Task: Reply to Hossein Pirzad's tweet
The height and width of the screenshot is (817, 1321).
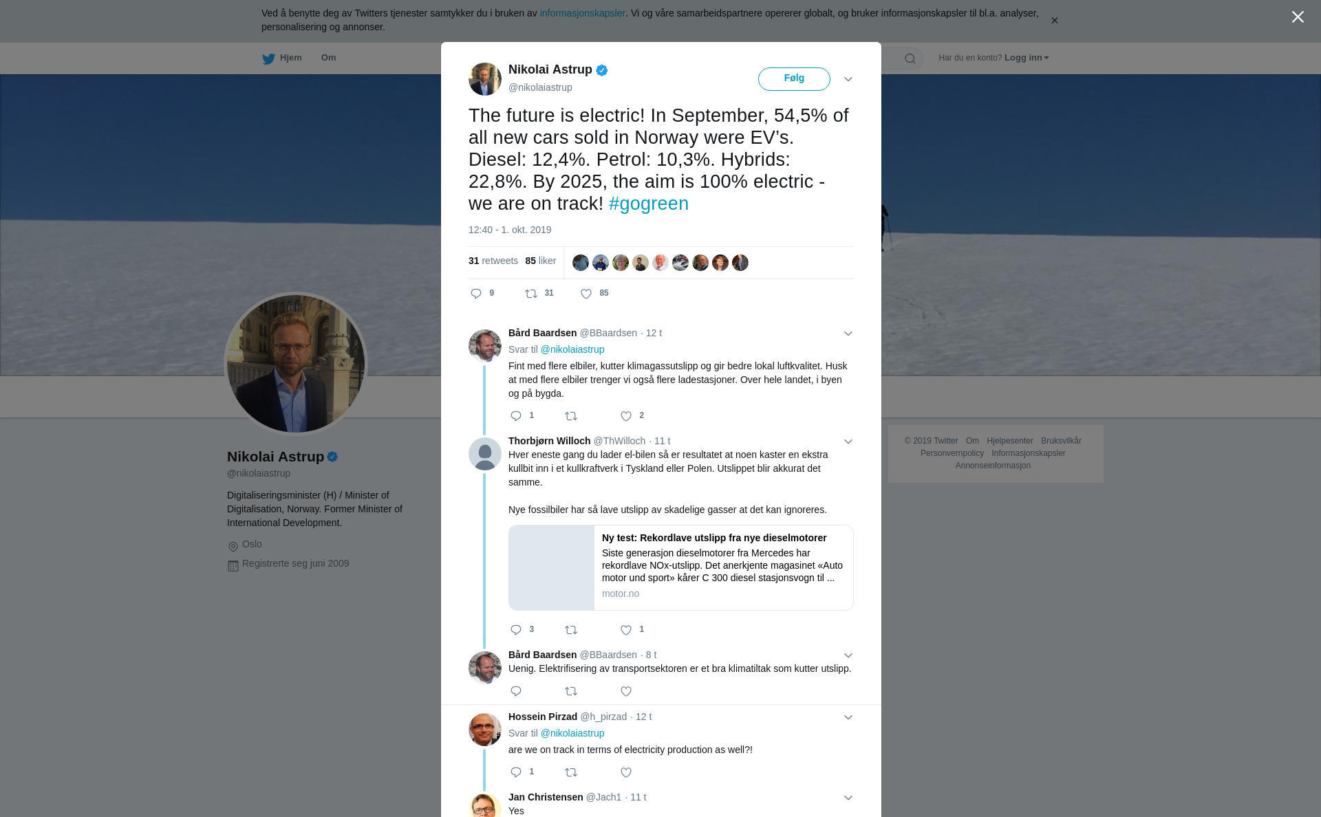Action: [x=516, y=772]
